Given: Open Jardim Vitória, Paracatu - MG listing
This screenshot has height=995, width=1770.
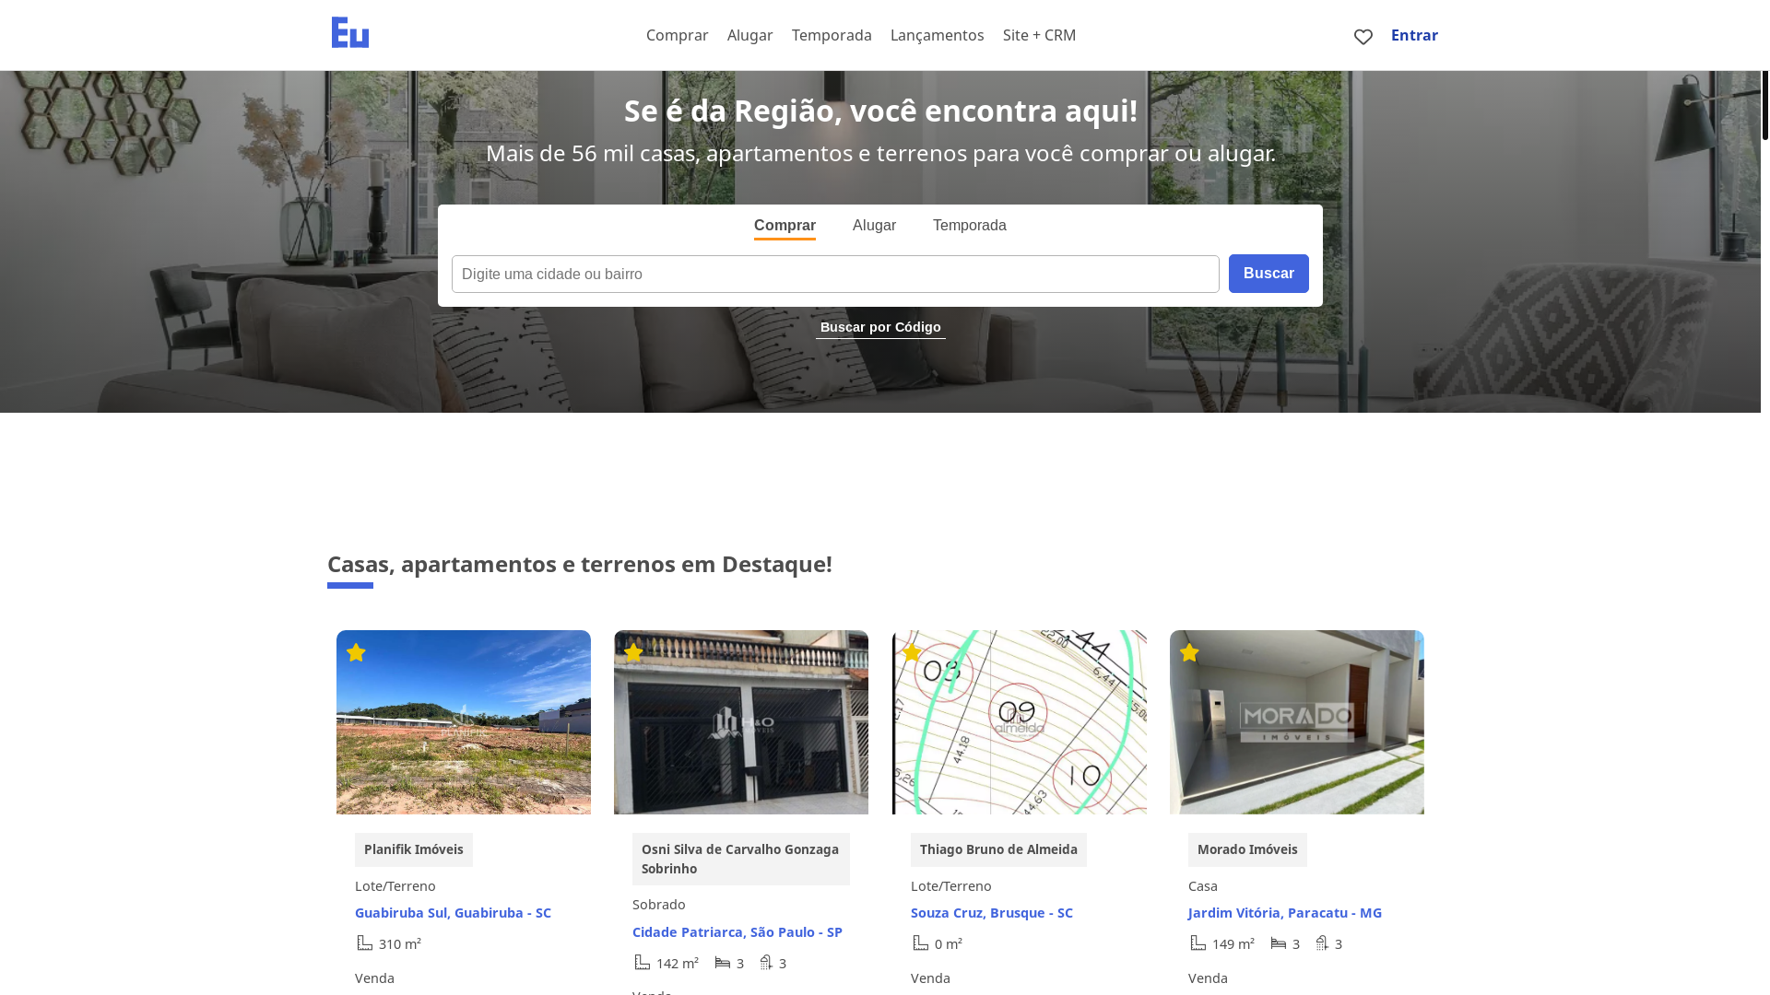Looking at the screenshot, I should pos(1285,913).
